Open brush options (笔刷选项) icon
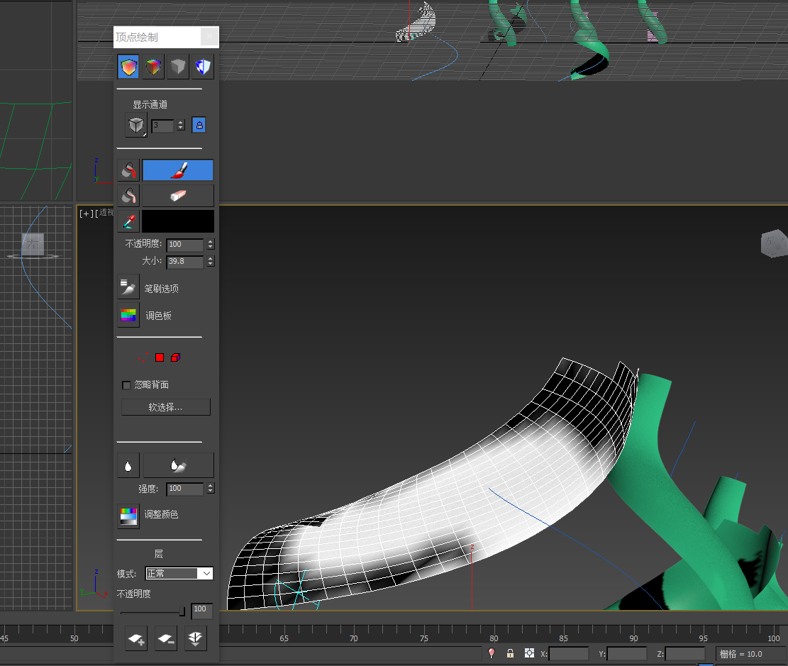Viewport: 788px width, 666px height. [x=128, y=287]
